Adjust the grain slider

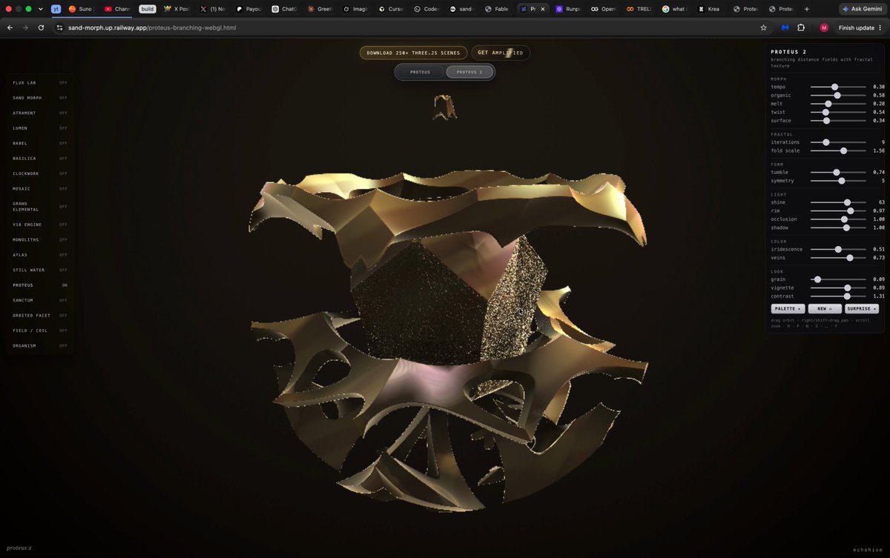838,279
